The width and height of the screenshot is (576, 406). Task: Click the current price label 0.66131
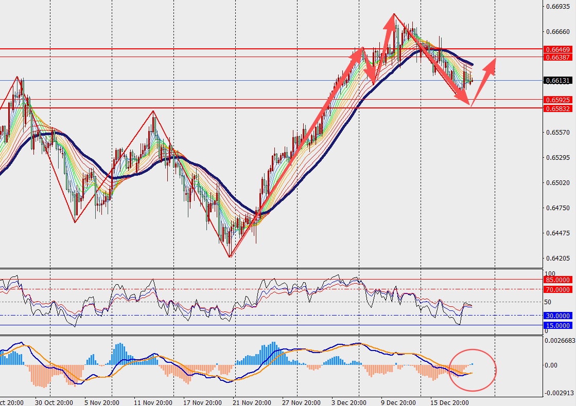click(x=557, y=81)
